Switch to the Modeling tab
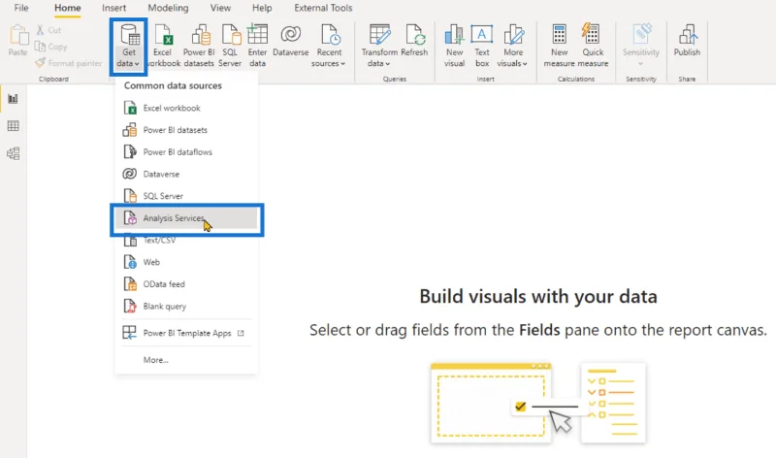This screenshot has height=458, width=776. point(168,8)
